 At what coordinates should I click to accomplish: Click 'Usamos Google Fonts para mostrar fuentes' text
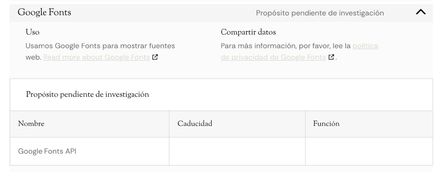pos(100,46)
